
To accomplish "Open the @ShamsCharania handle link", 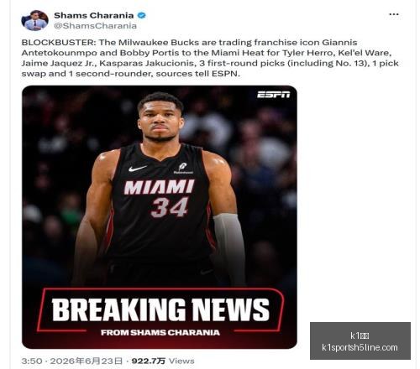I will click(x=95, y=26).
